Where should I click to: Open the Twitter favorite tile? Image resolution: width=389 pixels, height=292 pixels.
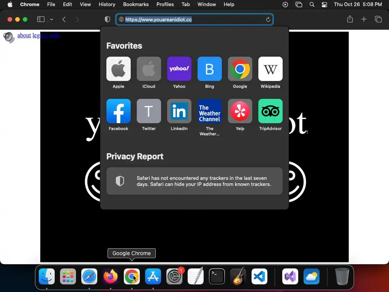coord(149,111)
